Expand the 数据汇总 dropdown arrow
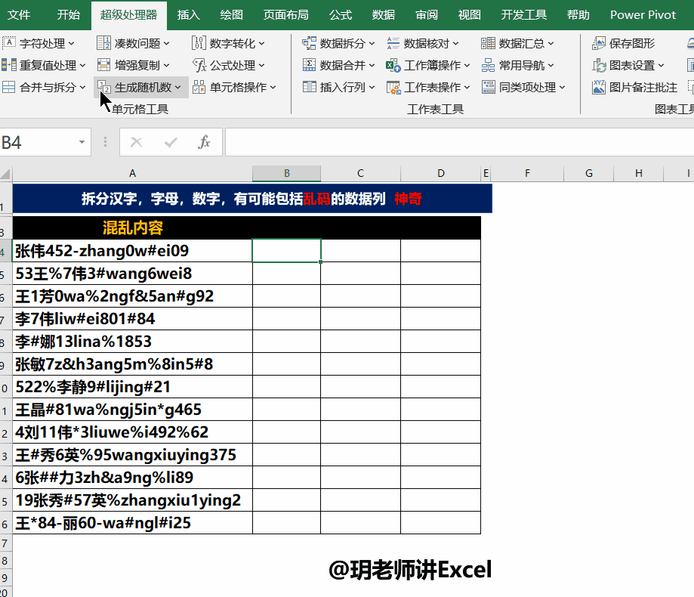Image resolution: width=694 pixels, height=597 pixels. (551, 43)
